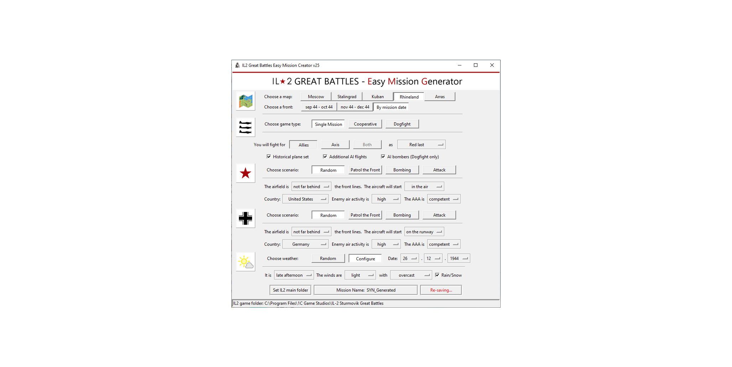Open Allied enemy air activity dropdown
This screenshot has height=367, width=732.
[386, 199]
